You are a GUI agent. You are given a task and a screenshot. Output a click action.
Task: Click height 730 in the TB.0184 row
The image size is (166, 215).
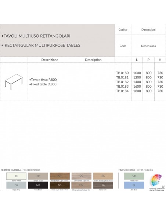[x=160, y=91]
